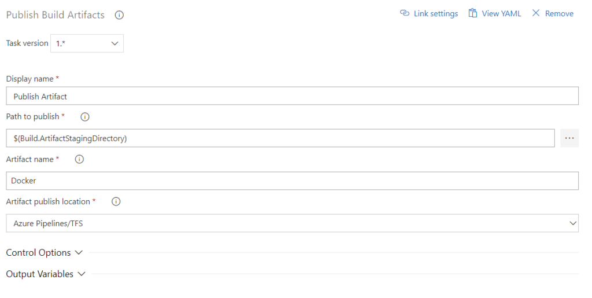Expand the Control Options section
Image resolution: width=592 pixels, height=298 pixels.
[x=44, y=253]
